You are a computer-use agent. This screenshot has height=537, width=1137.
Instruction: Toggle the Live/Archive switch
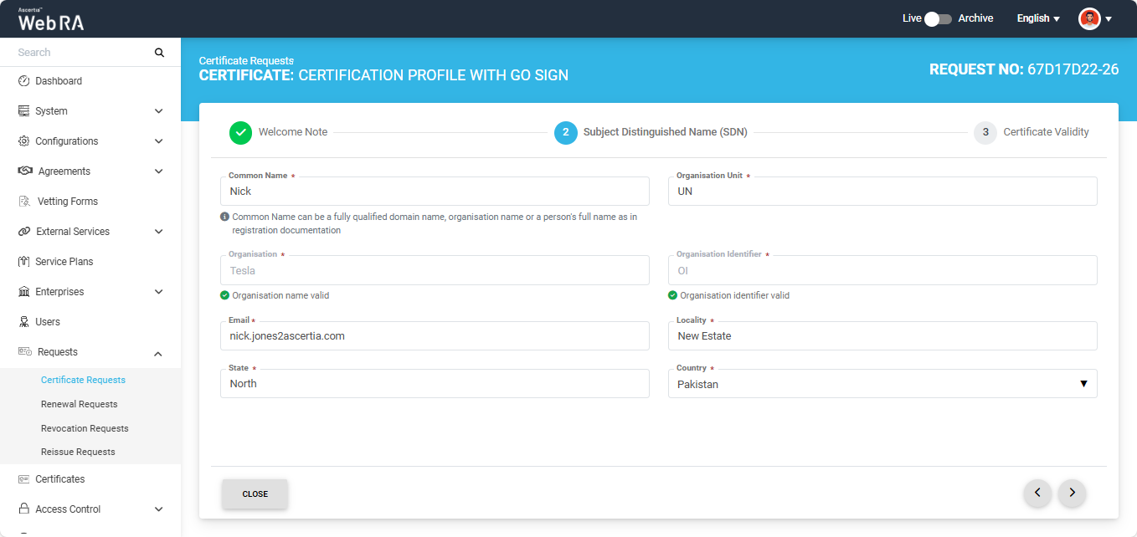click(x=938, y=18)
